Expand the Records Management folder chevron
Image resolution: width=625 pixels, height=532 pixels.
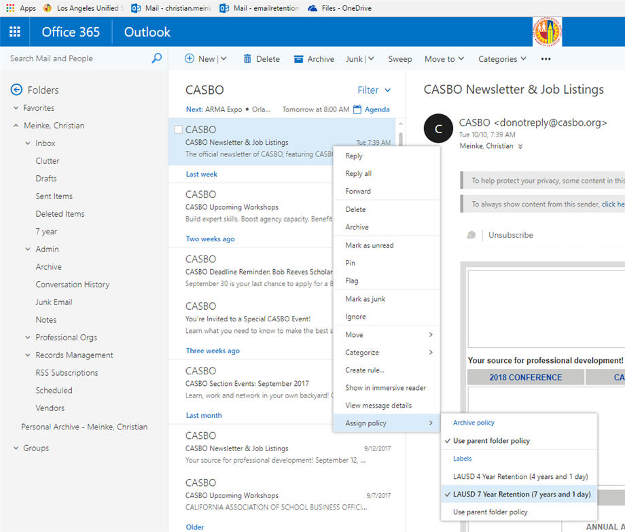coord(27,355)
